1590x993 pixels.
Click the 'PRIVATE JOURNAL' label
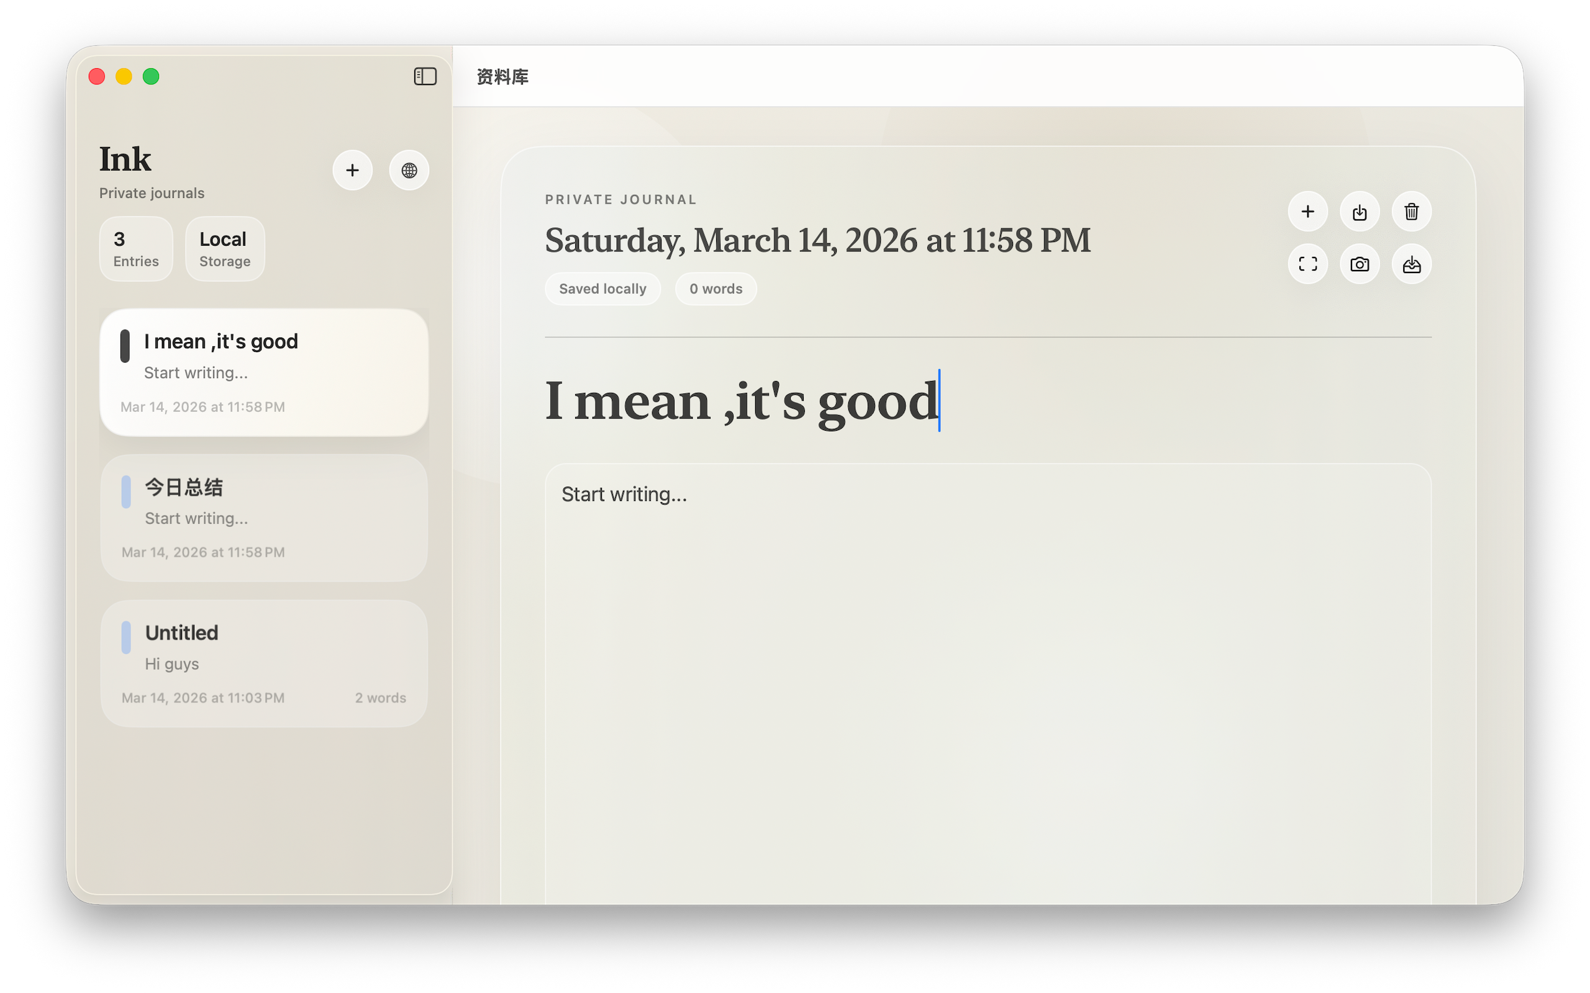pos(621,200)
